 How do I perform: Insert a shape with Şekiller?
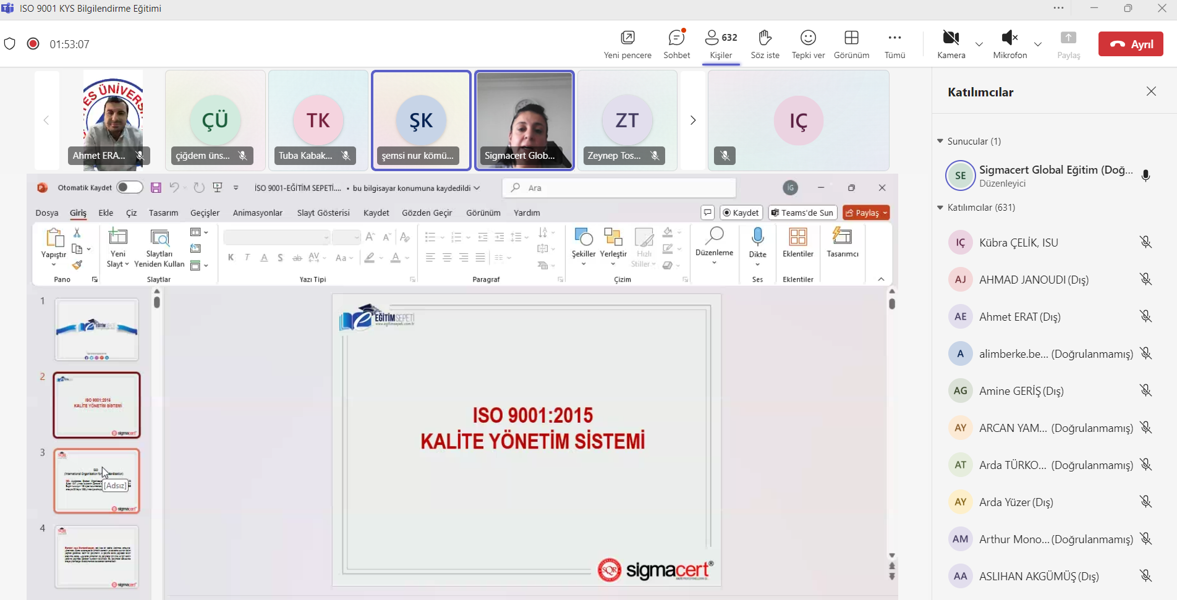[x=582, y=244]
